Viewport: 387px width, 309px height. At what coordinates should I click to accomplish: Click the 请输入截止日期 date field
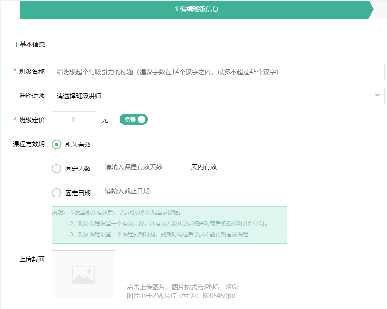coord(146,191)
